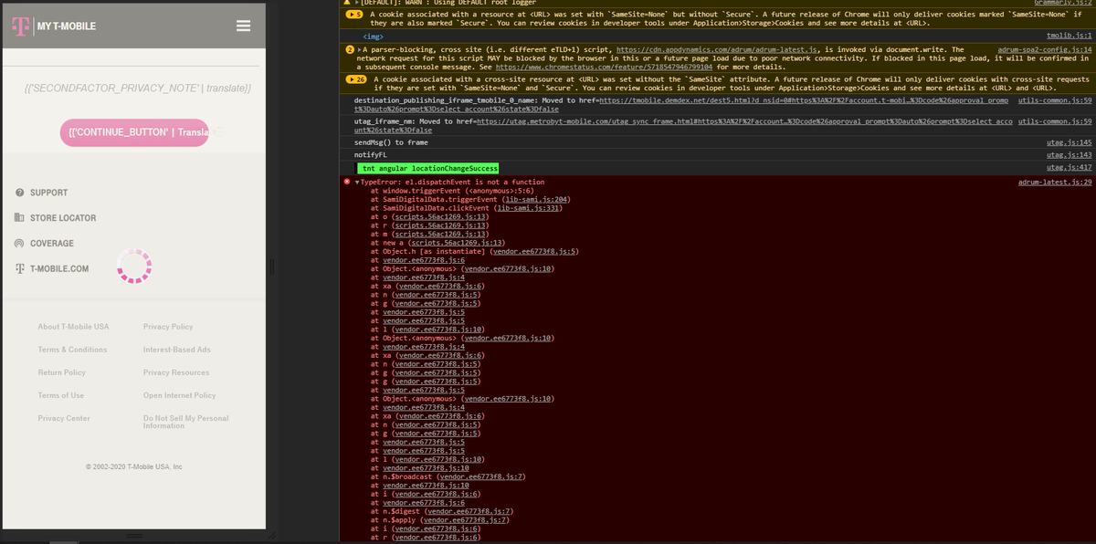Open the hamburger menu in My T-Mobile header
The width and height of the screenshot is (1096, 544).
click(x=243, y=26)
